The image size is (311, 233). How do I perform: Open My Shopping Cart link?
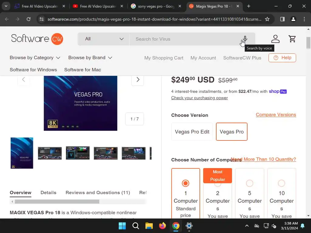[164, 58]
